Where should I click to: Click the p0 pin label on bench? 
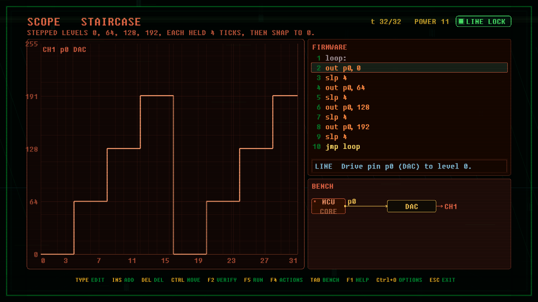point(352,202)
